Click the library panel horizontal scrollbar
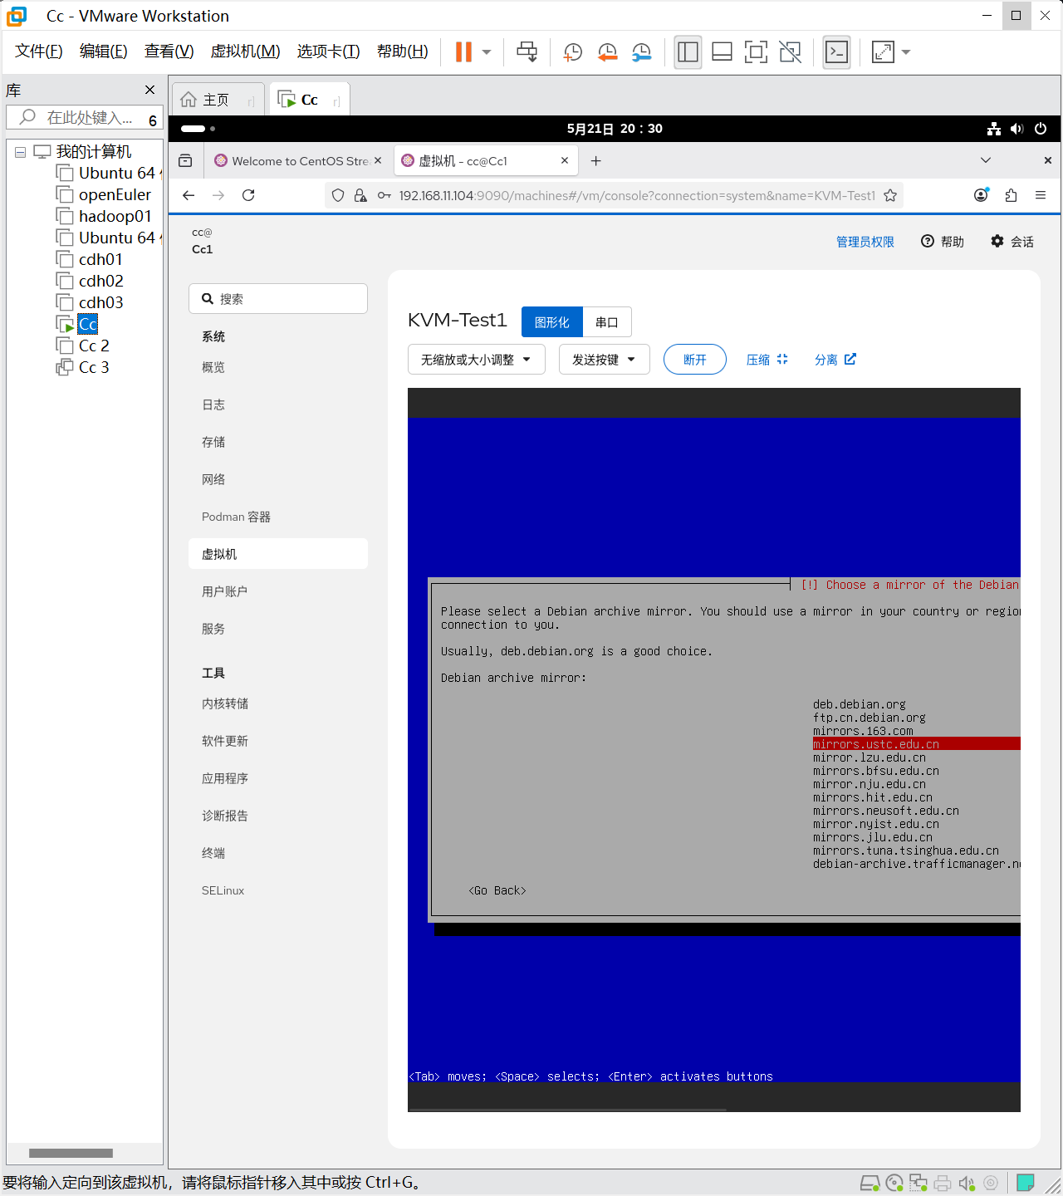1063x1196 pixels. coord(71,1153)
